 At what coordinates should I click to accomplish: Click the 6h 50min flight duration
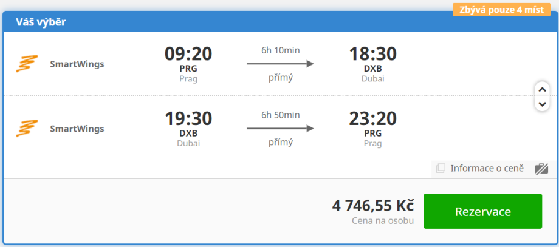tap(280, 115)
